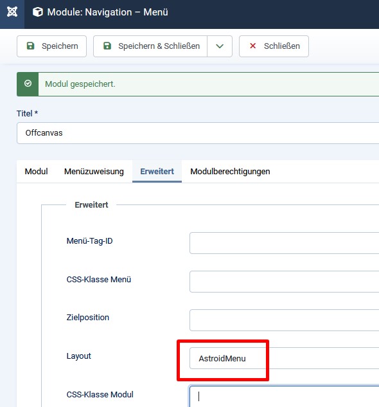Click the Joomla logo icon

point(12,12)
